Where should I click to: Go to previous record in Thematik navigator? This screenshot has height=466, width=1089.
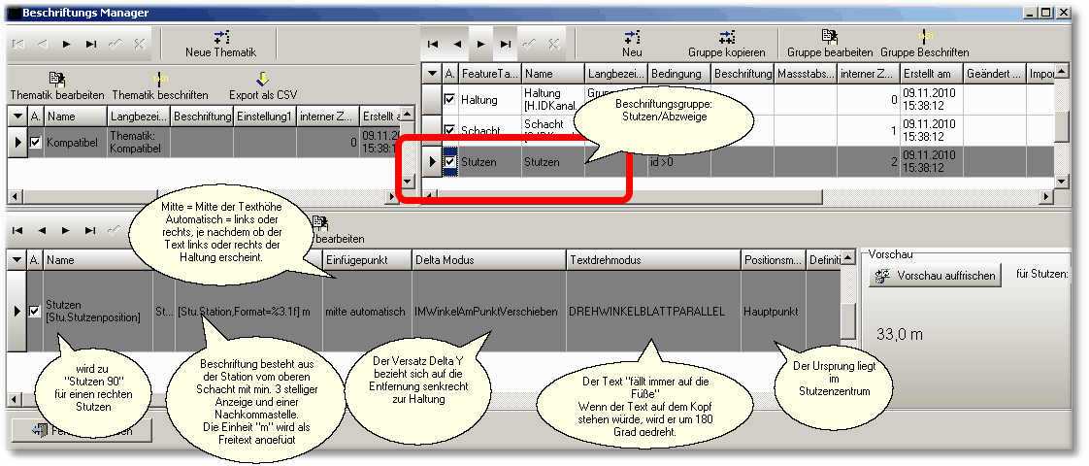point(43,44)
